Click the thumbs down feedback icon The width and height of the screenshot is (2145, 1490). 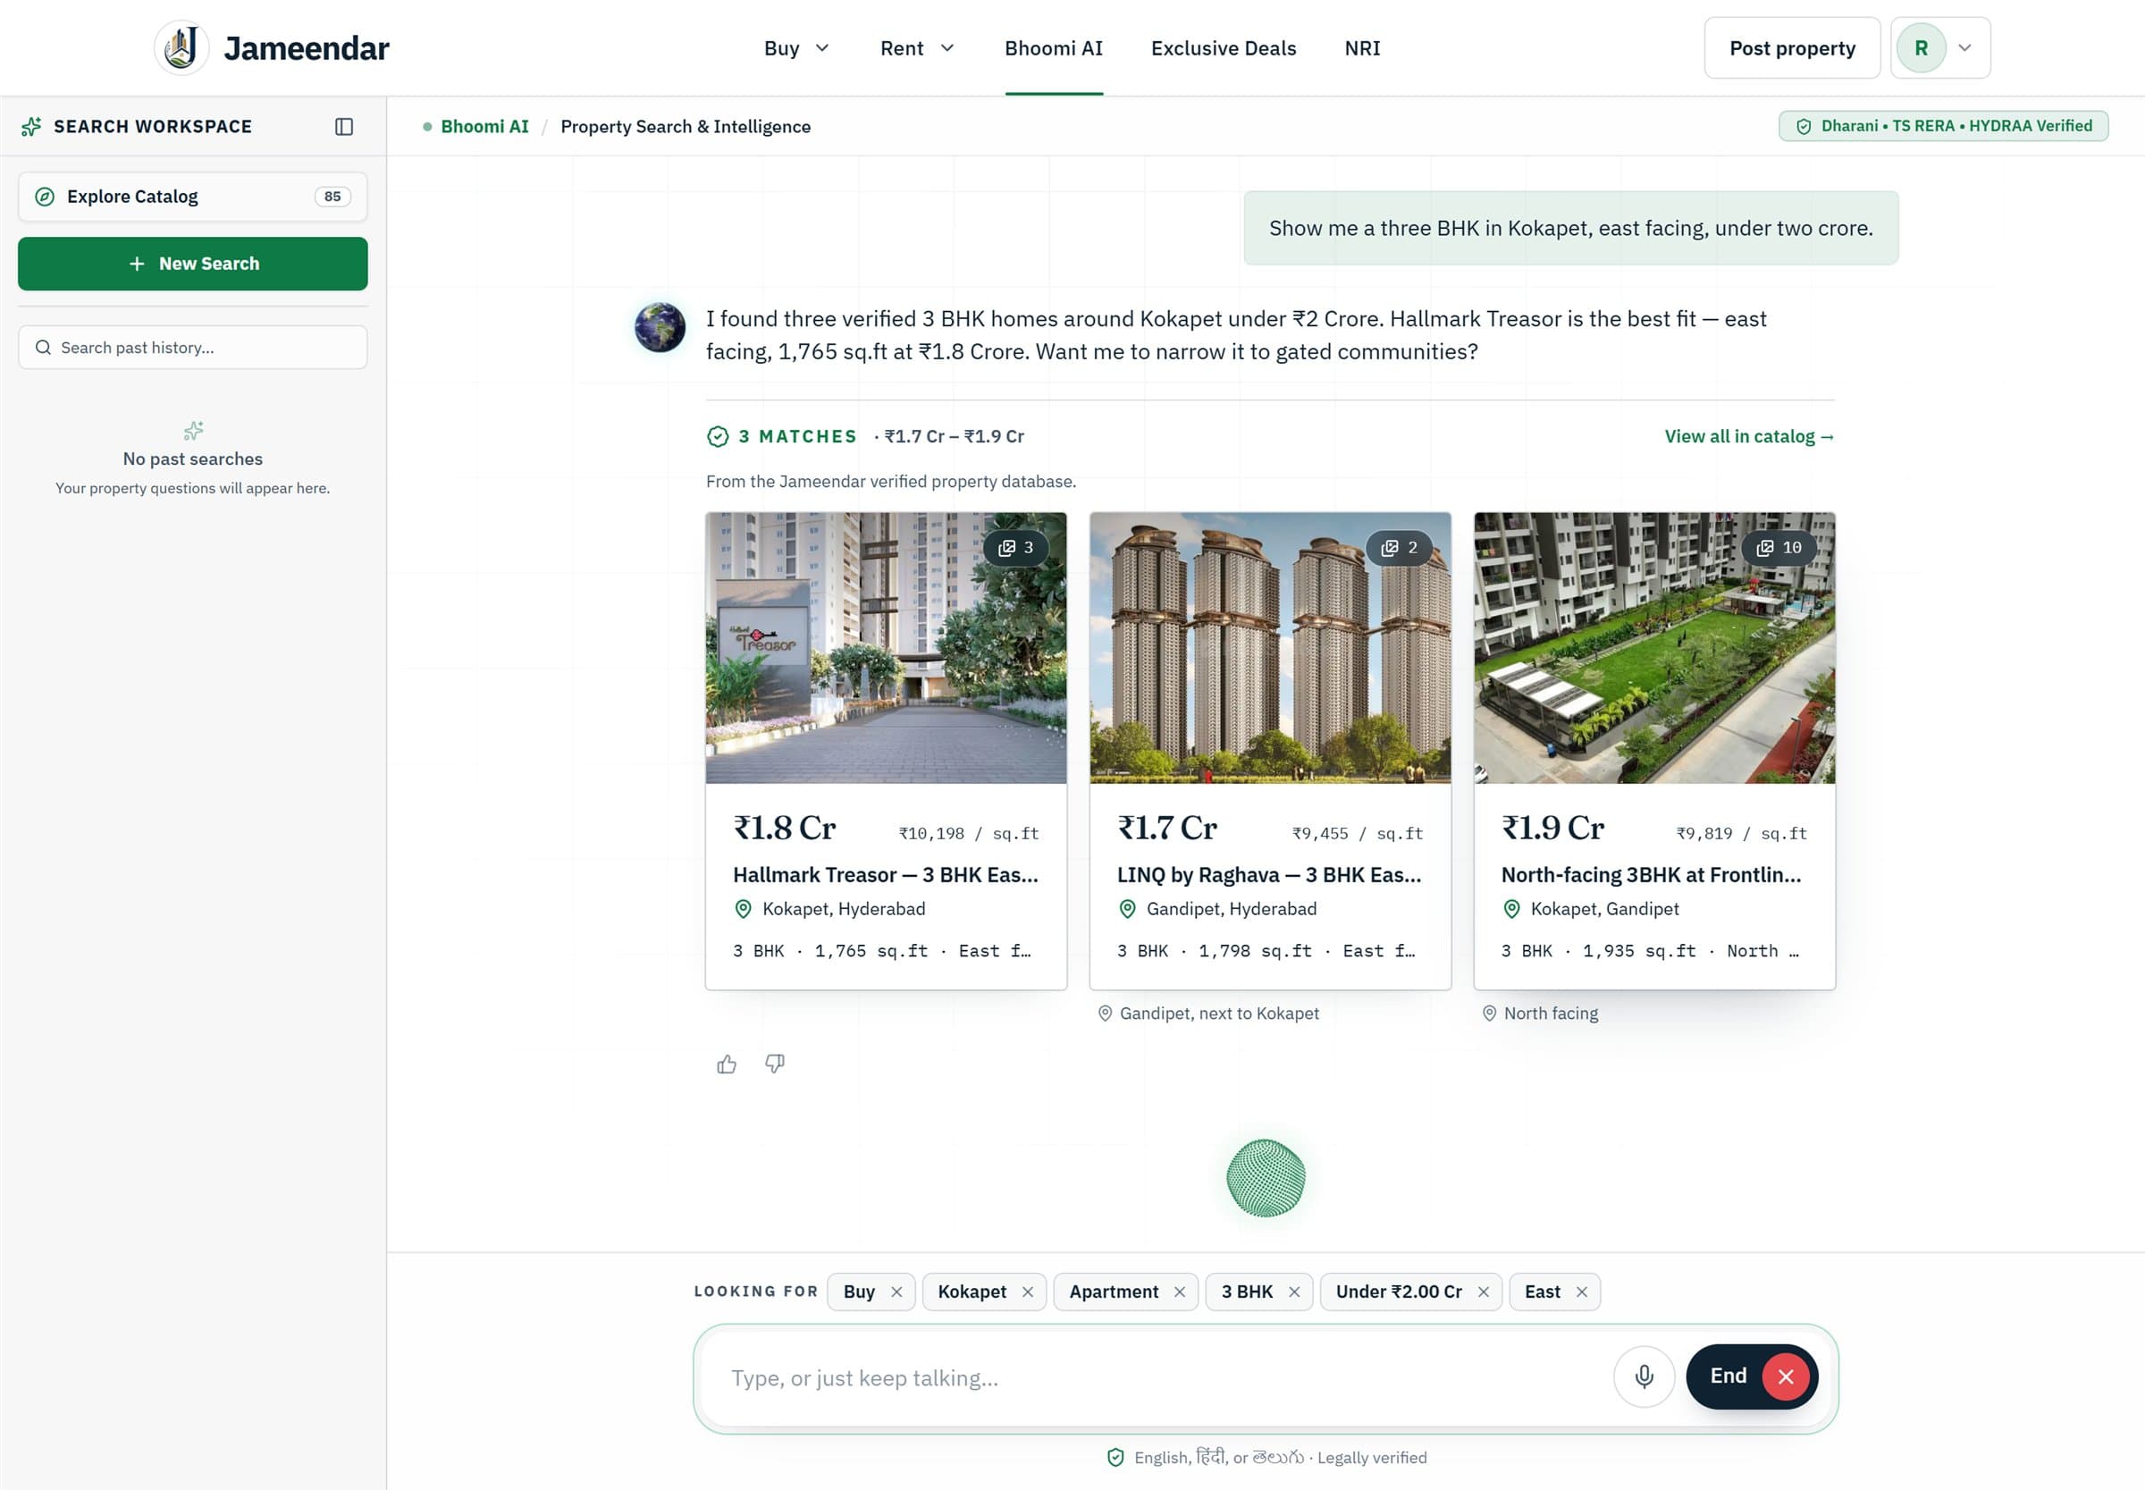(775, 1064)
